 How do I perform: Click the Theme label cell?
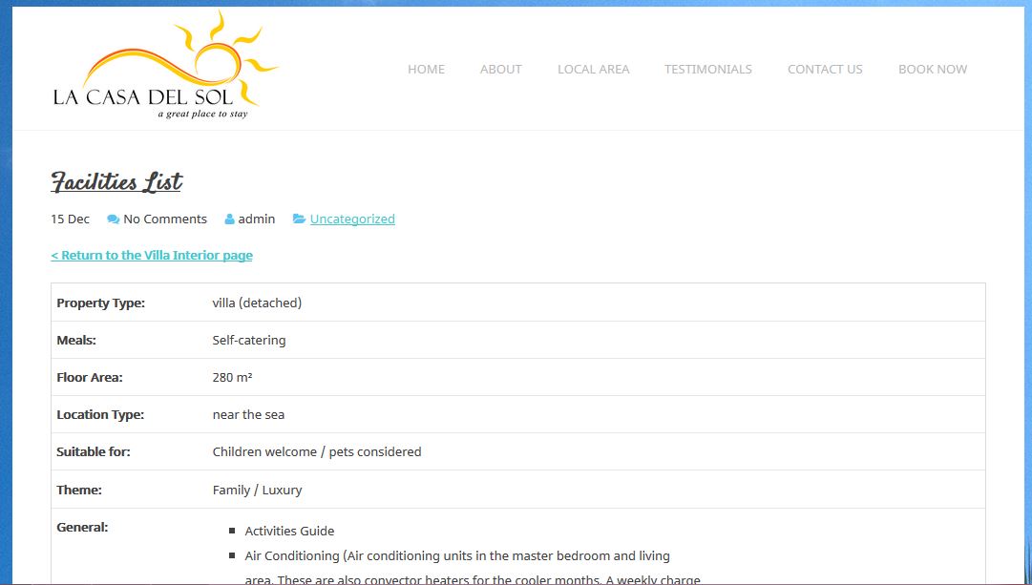tap(79, 491)
